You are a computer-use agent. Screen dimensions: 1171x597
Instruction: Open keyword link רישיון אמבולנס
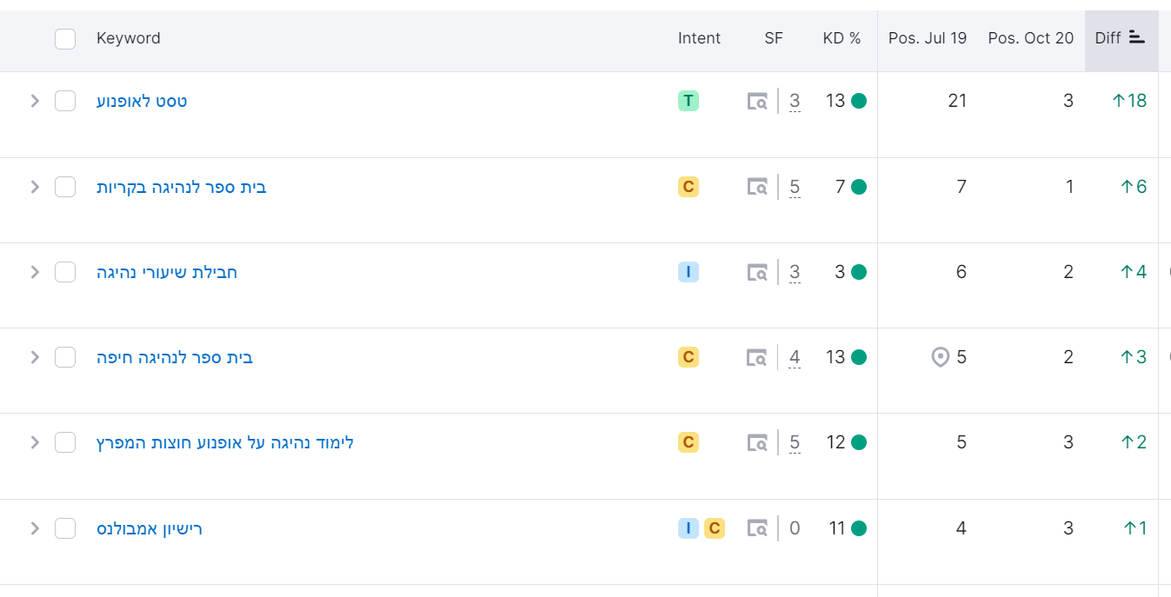[x=150, y=528]
